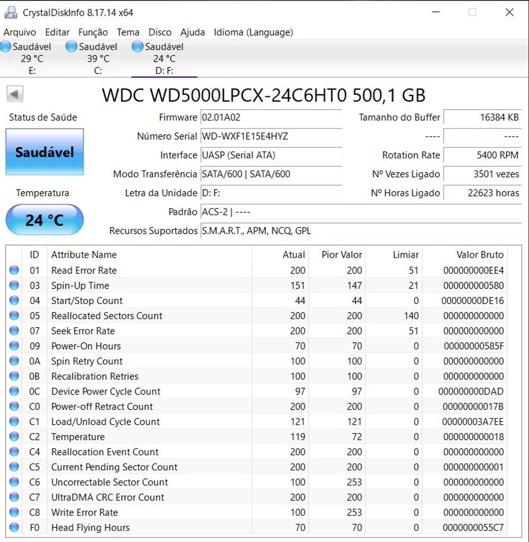The height and width of the screenshot is (542, 529).
Task: Click the transfer mode field SATA/600 | SATA/600
Action: point(271,174)
